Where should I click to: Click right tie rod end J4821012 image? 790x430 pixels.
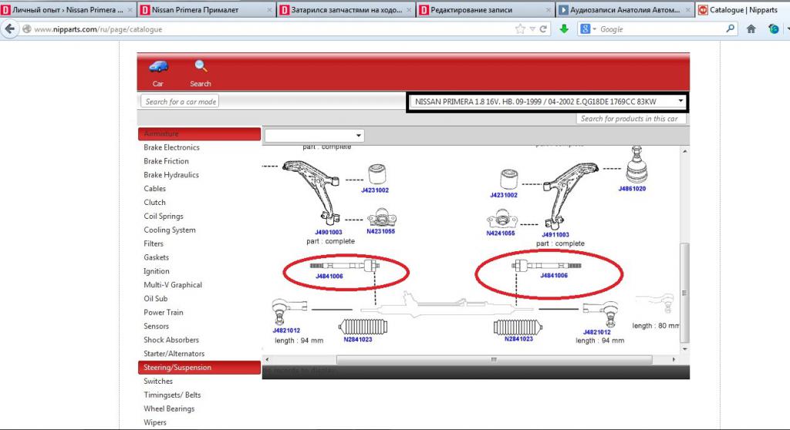[600, 314]
